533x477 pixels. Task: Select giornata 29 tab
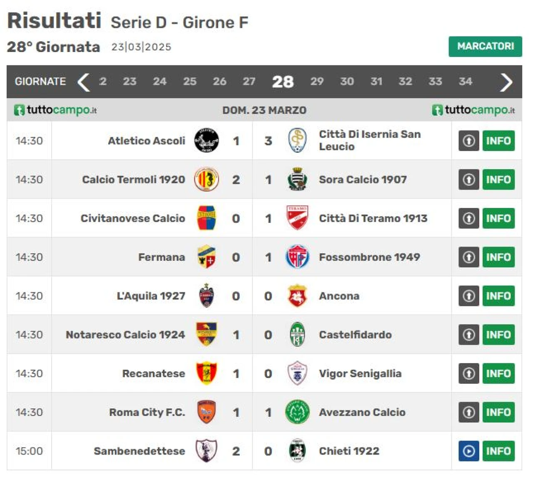tap(317, 82)
